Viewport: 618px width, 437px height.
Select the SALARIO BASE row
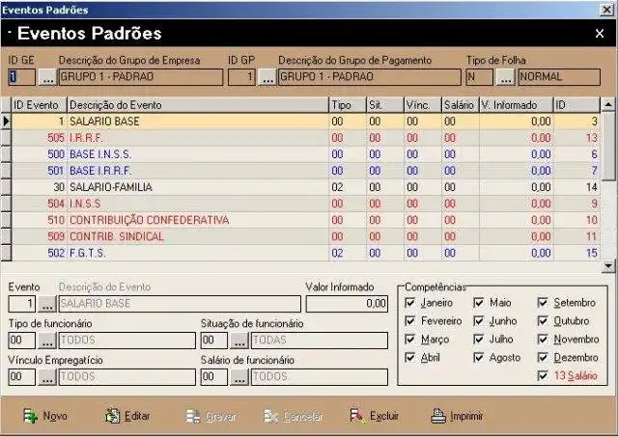coord(305,122)
